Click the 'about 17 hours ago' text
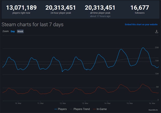The height and width of the screenshot is (113, 161). [100, 16]
